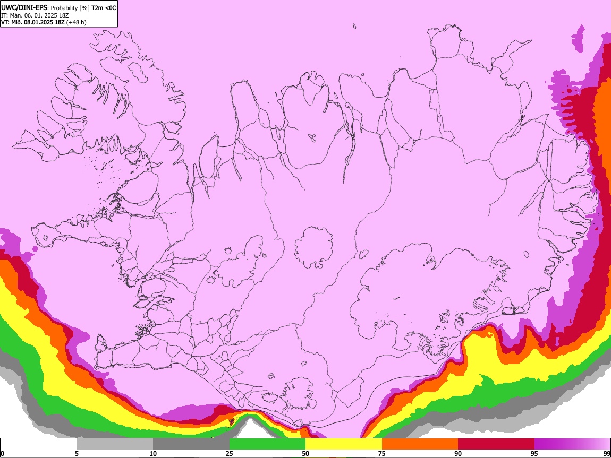Click the legend label 75

(x=382, y=453)
